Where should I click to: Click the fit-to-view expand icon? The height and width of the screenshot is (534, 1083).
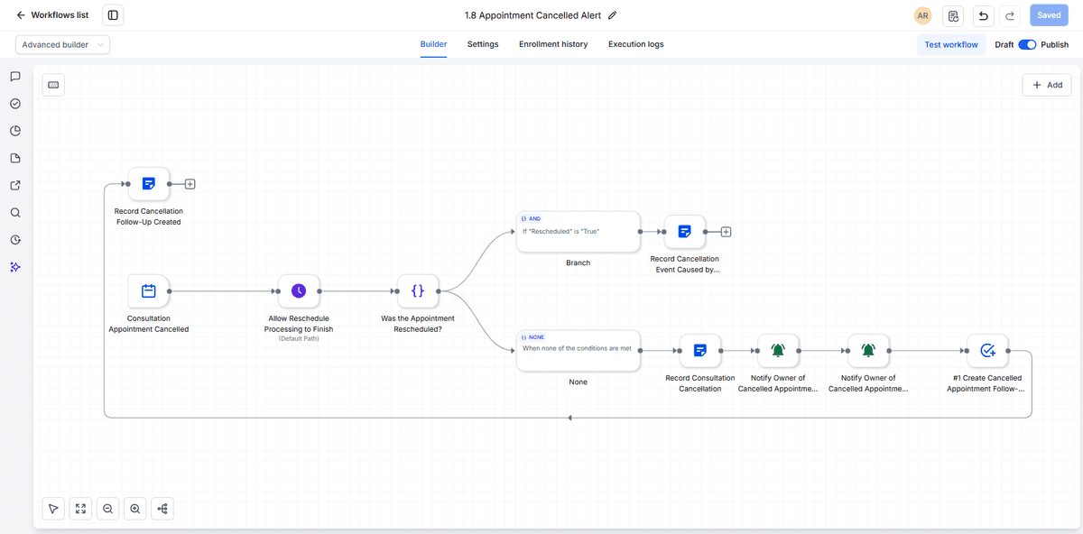[80, 509]
